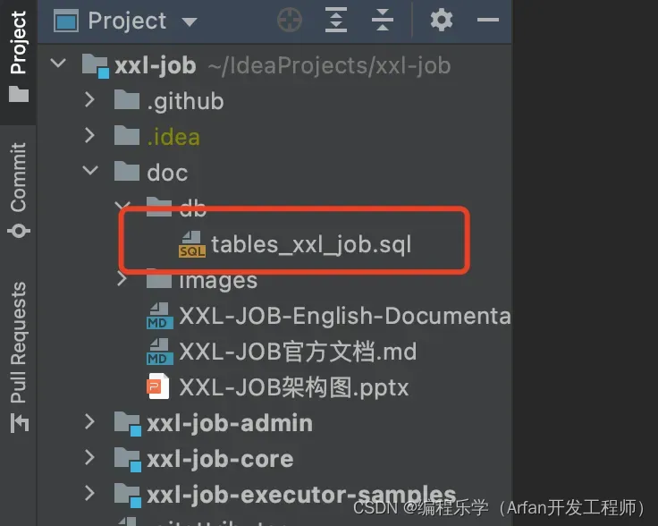This screenshot has height=526, width=658.
Task: Click the ~/IdeaProjects/xxl-job path text
Action: click(329, 66)
